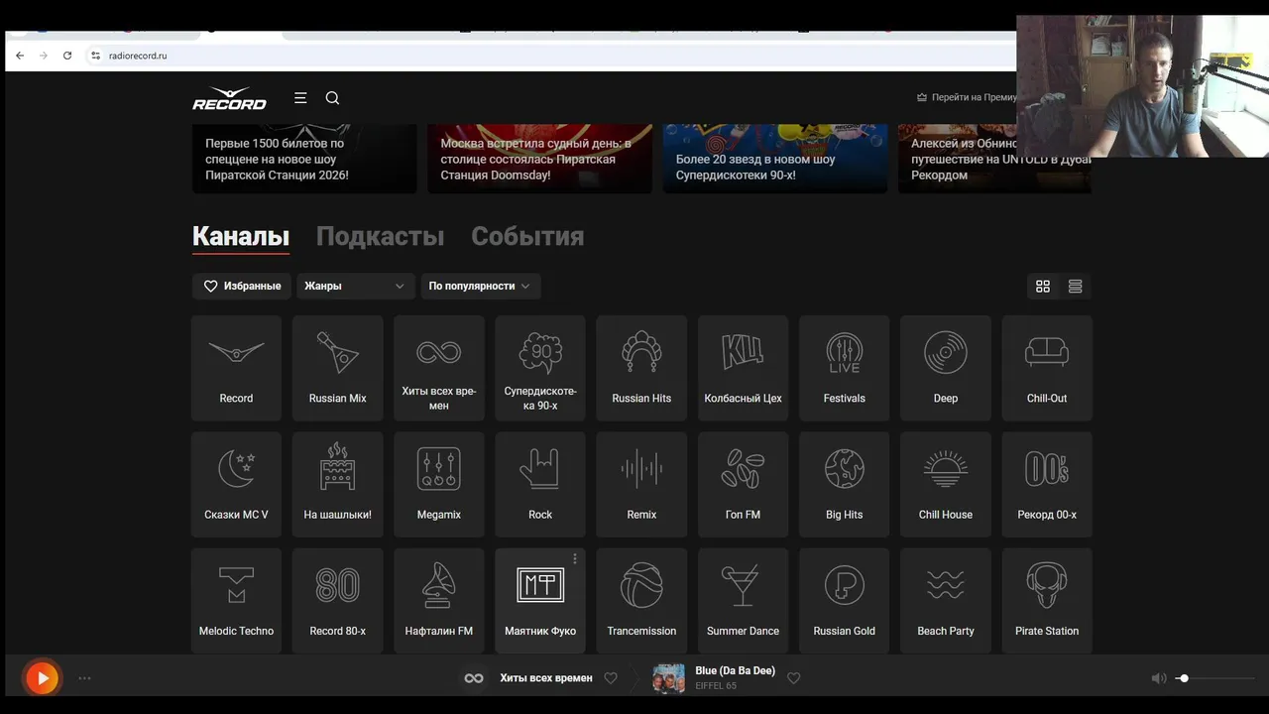
Task: Open the Колбасный Цех channel
Action: click(x=743, y=368)
